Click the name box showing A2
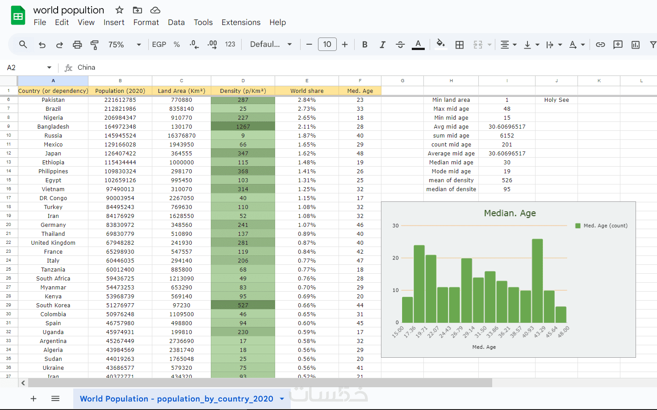The height and width of the screenshot is (410, 657). (x=25, y=67)
